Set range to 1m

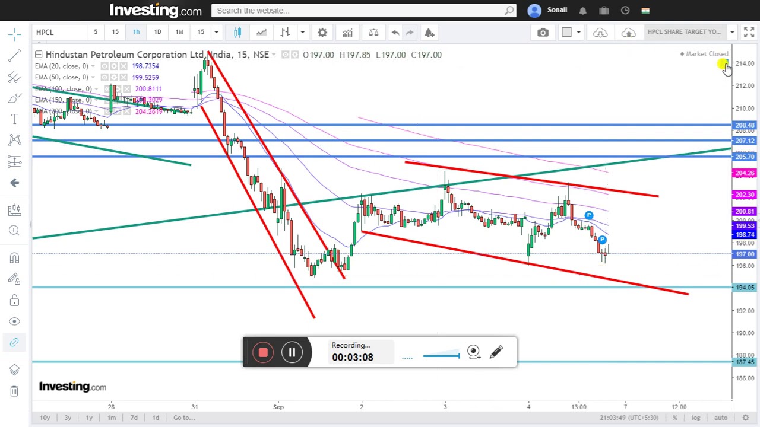pyautogui.click(x=111, y=418)
